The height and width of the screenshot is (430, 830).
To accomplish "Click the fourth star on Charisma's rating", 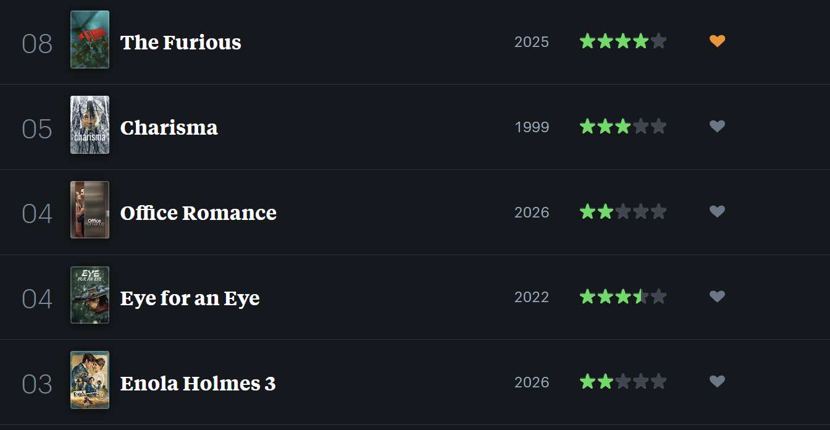I will pos(640,127).
